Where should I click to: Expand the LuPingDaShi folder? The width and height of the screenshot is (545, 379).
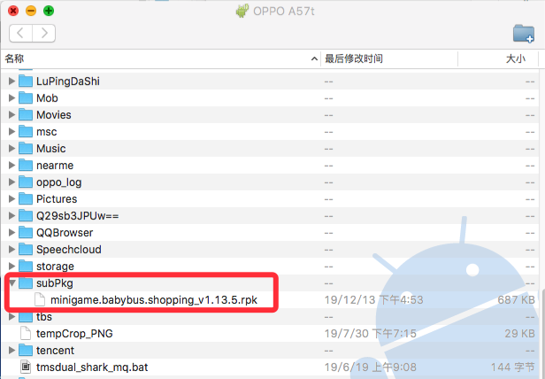click(12, 81)
